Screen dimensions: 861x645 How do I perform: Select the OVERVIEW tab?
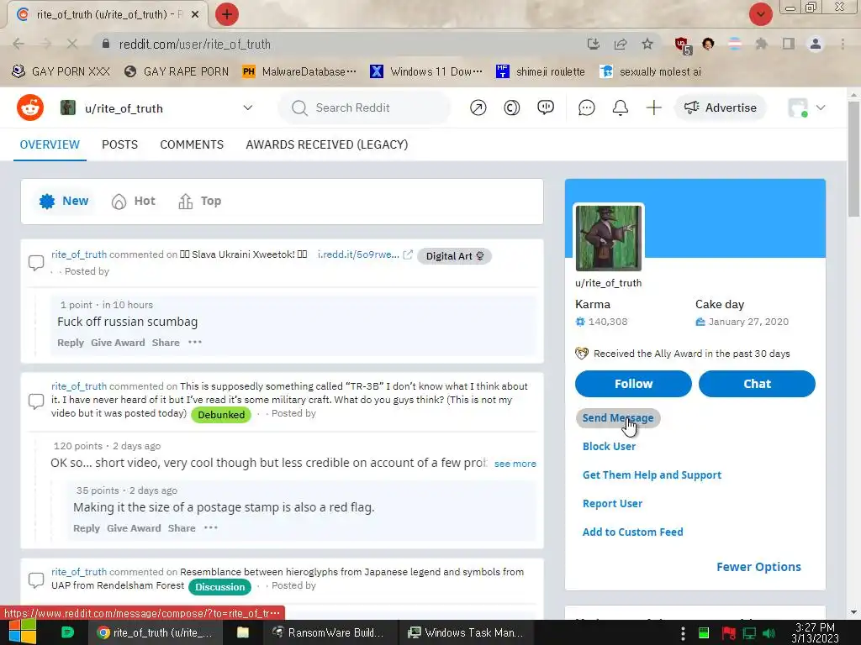coord(50,144)
